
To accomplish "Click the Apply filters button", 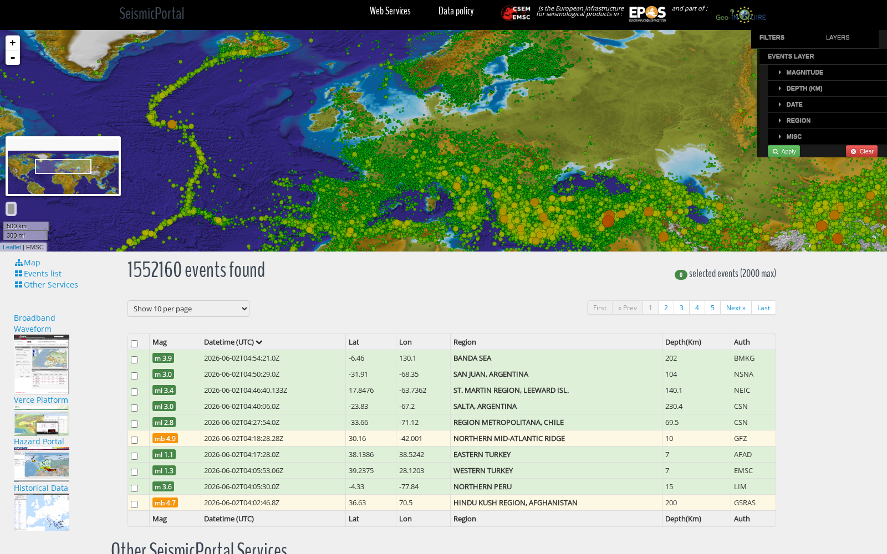I will click(784, 151).
